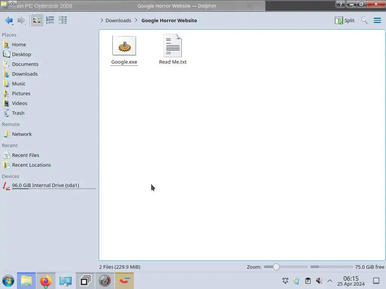Switch to Details view mode
The image size is (386, 289).
(63, 20)
